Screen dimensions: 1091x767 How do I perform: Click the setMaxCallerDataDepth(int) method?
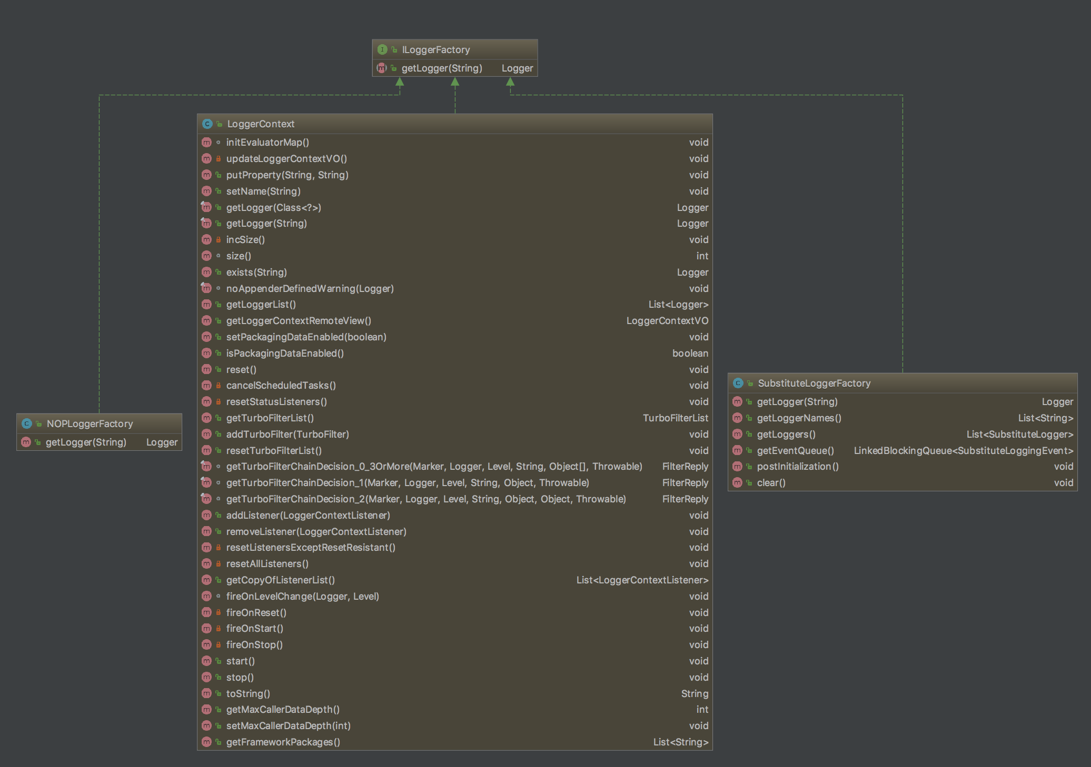[x=289, y=725]
